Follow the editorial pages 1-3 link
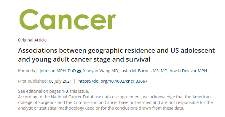The width and height of the screenshot is (225, 117). [65, 91]
